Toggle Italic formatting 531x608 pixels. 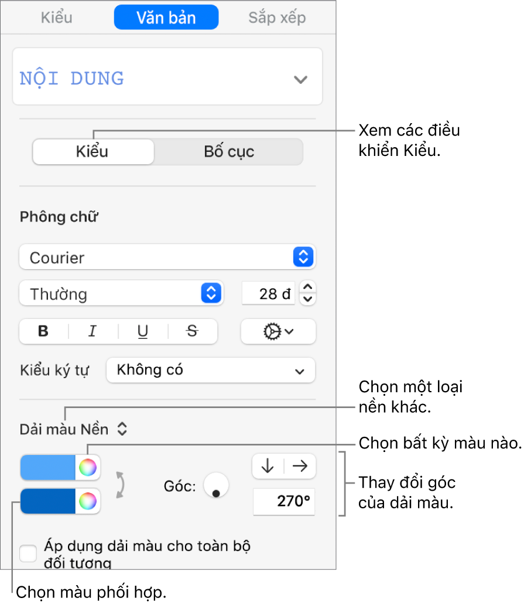93,331
